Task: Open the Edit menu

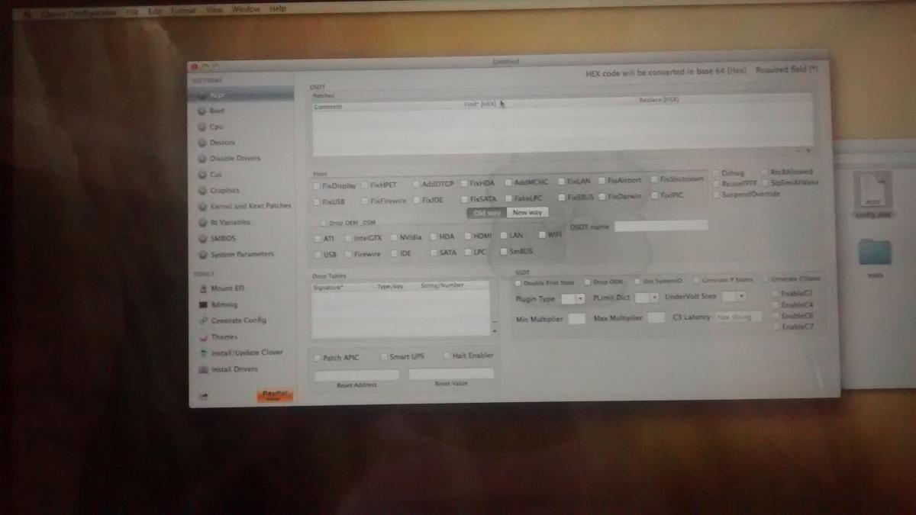Action: (155, 11)
